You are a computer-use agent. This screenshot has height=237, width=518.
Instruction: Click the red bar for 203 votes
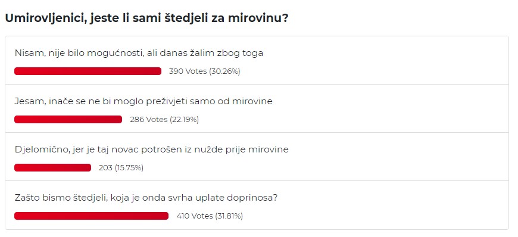pyautogui.click(x=52, y=168)
